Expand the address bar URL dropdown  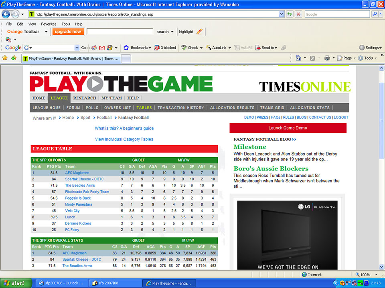click(x=282, y=14)
